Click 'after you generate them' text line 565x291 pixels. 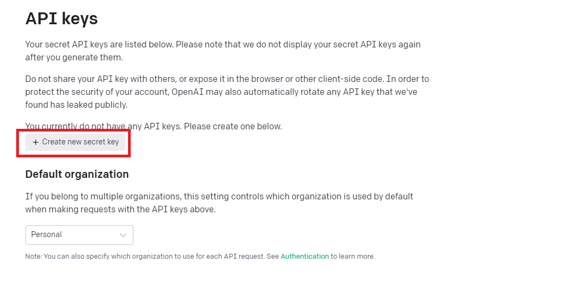pos(73,57)
